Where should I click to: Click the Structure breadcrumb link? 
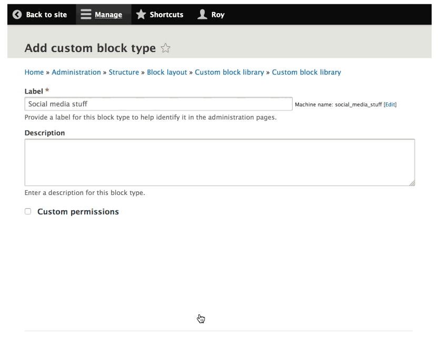click(x=124, y=72)
